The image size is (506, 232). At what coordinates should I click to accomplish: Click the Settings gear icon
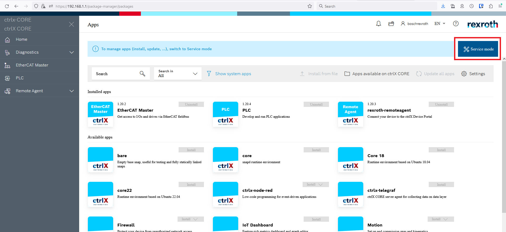[464, 74]
